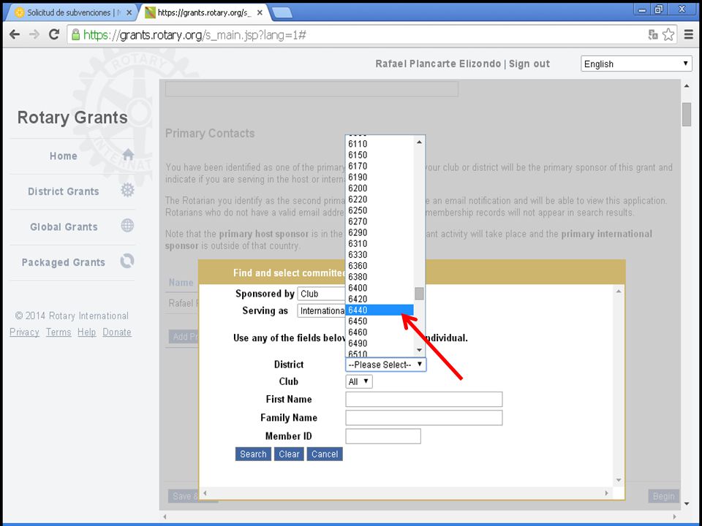
Task: Click the Clear button
Action: (289, 454)
